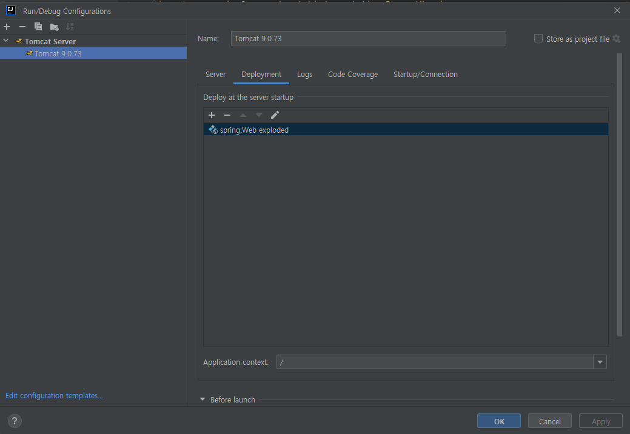Collapse the Before launch section
The image size is (630, 434).
[x=203, y=399]
